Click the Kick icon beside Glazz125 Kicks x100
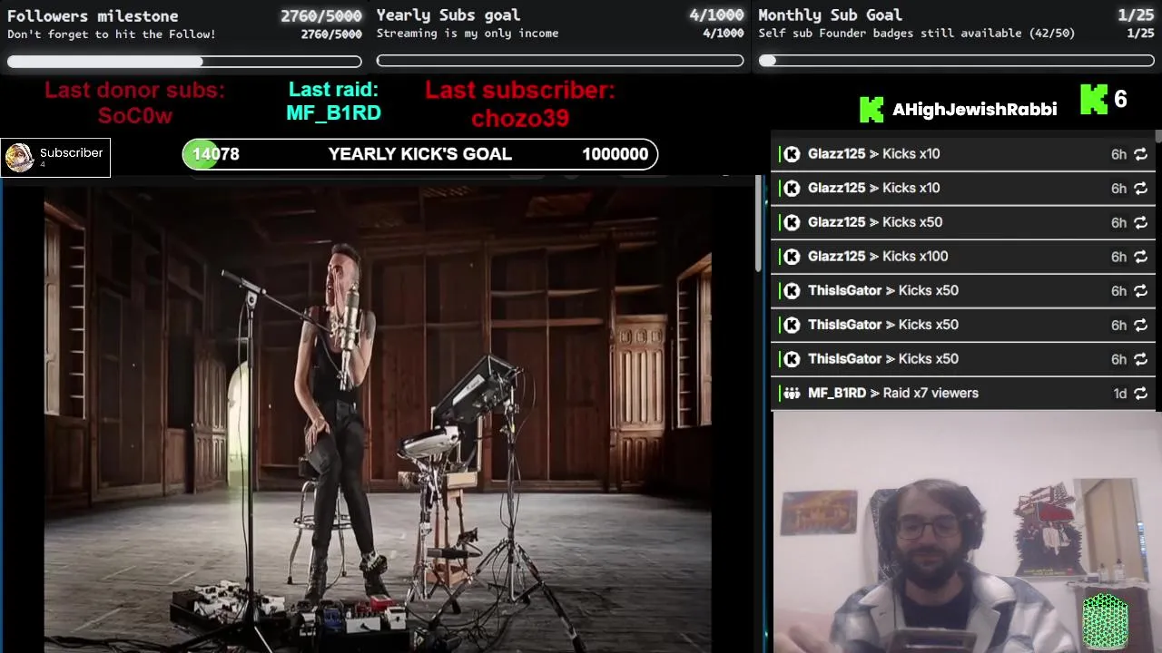 (x=792, y=257)
